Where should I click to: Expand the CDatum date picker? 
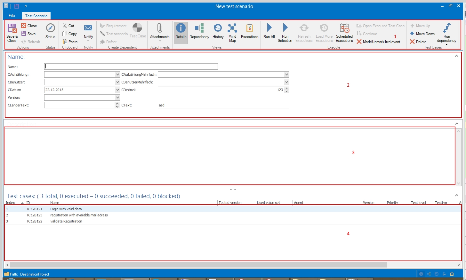(x=117, y=90)
